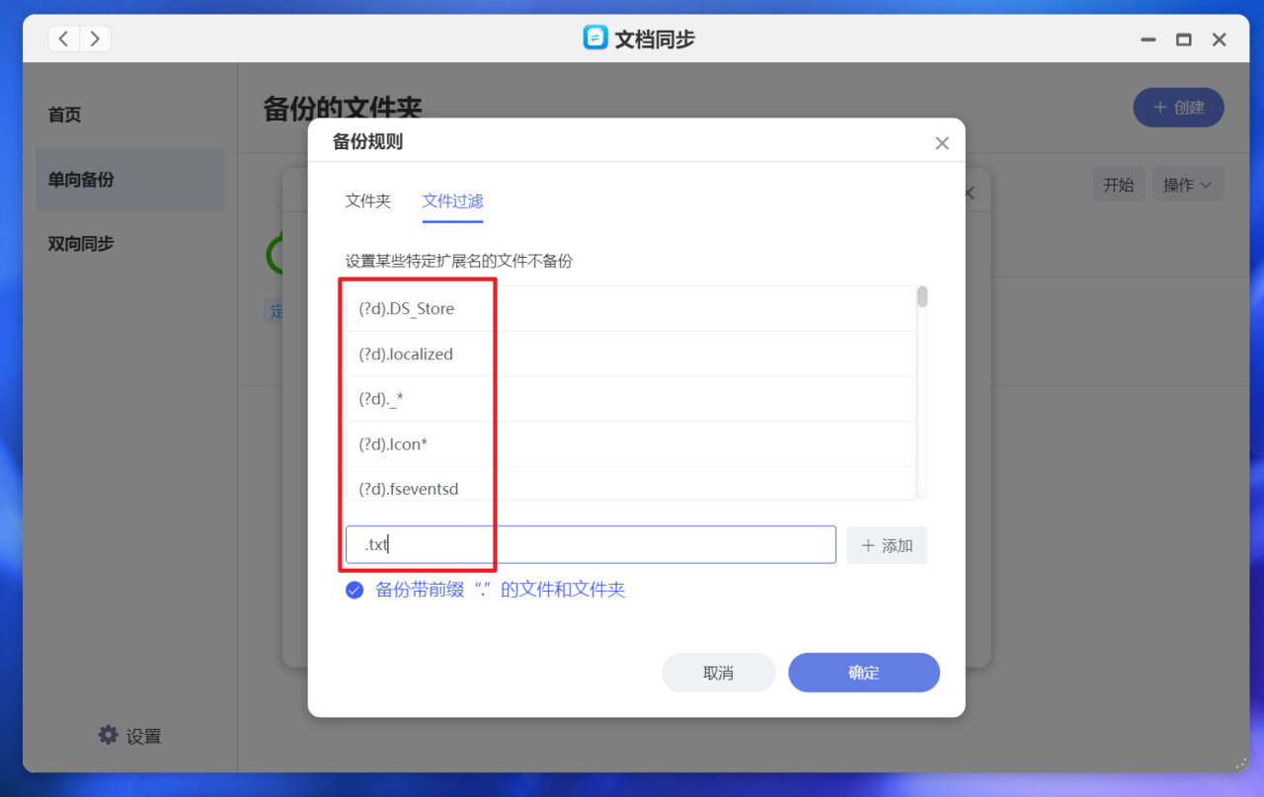Go to 首页 in the sidebar
The image size is (1264, 797).
pos(65,115)
